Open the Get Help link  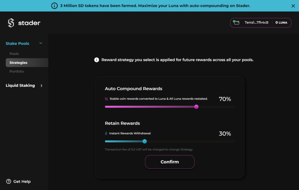[x=22, y=182]
